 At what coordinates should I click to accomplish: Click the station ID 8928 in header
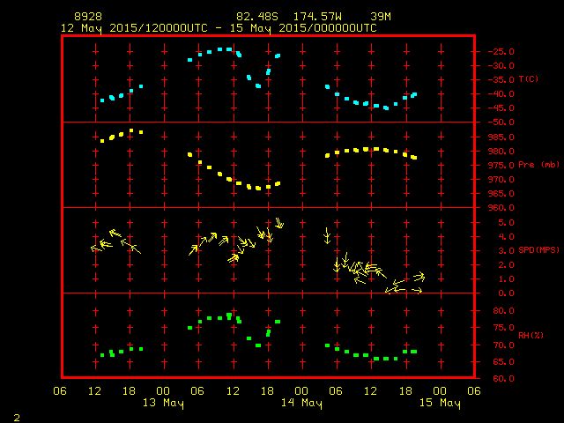tap(88, 17)
